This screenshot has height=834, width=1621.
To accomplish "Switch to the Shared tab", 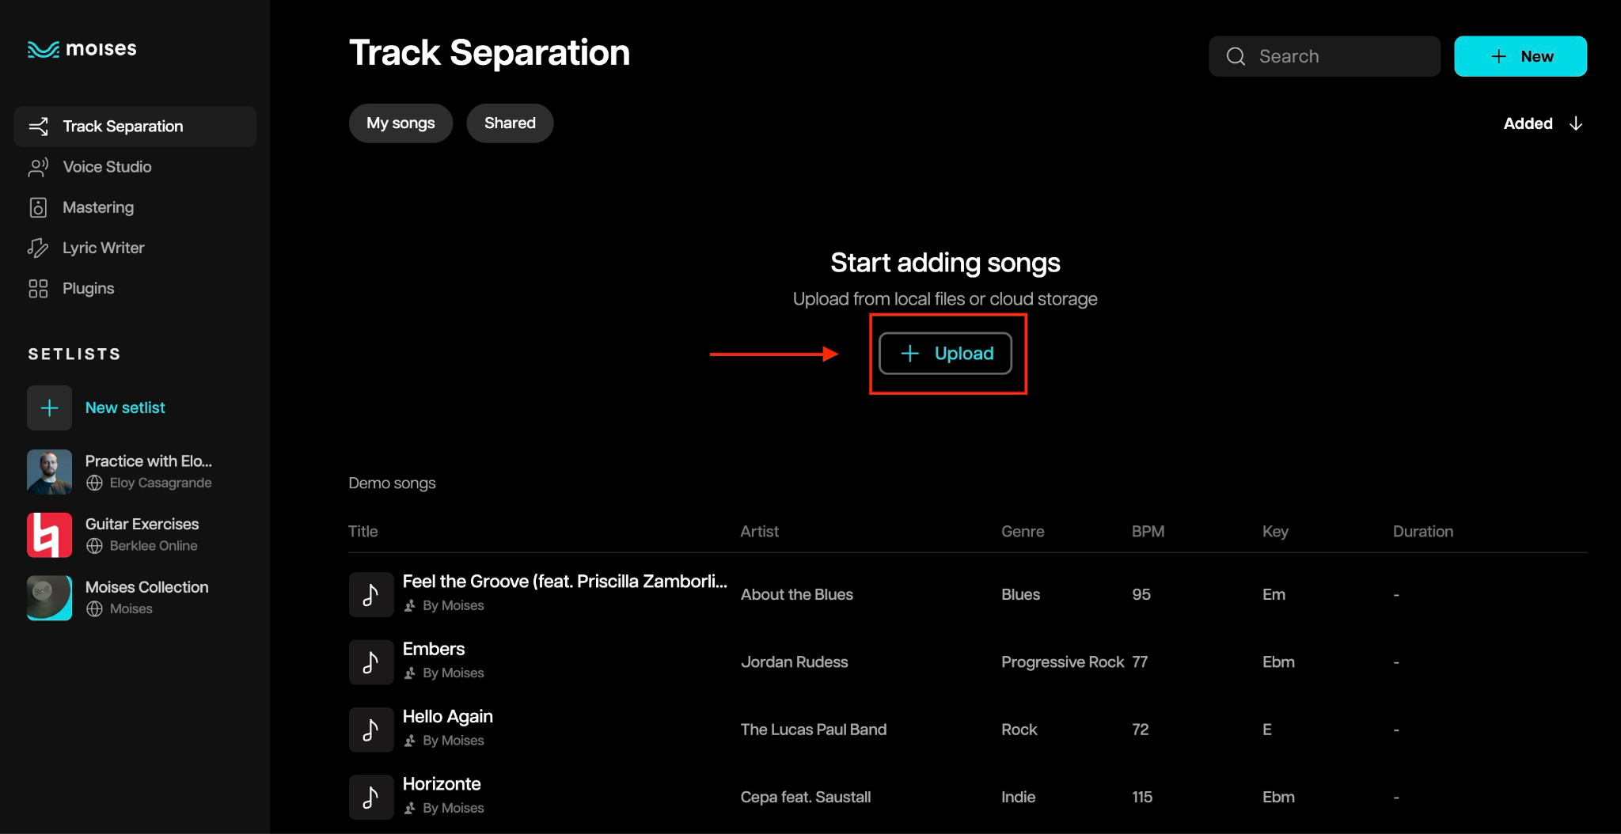I will [510, 123].
